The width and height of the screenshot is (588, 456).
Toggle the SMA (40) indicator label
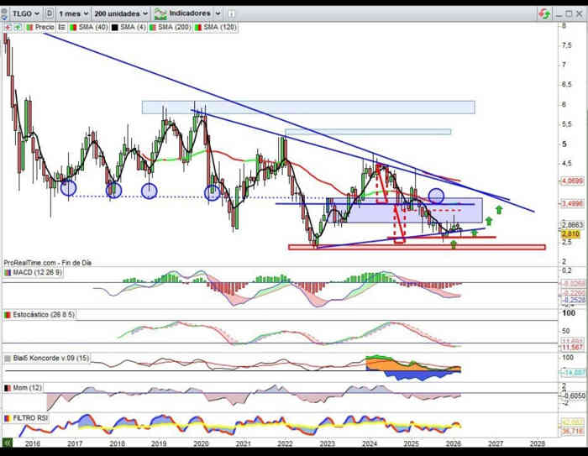coord(87,28)
